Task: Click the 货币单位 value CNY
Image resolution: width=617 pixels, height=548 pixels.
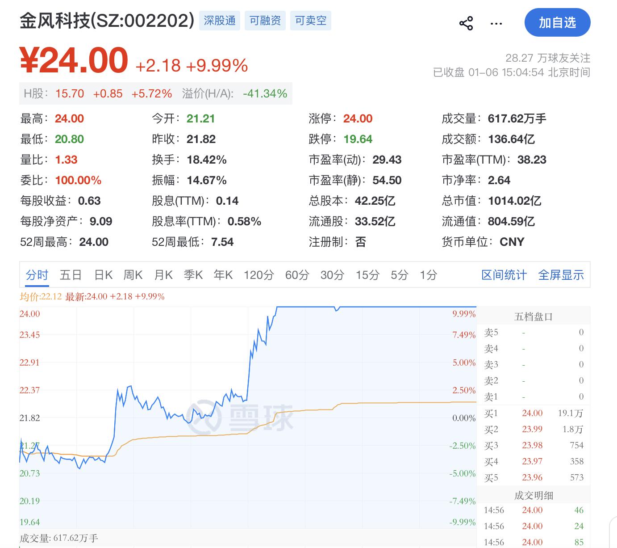Action: 512,242
